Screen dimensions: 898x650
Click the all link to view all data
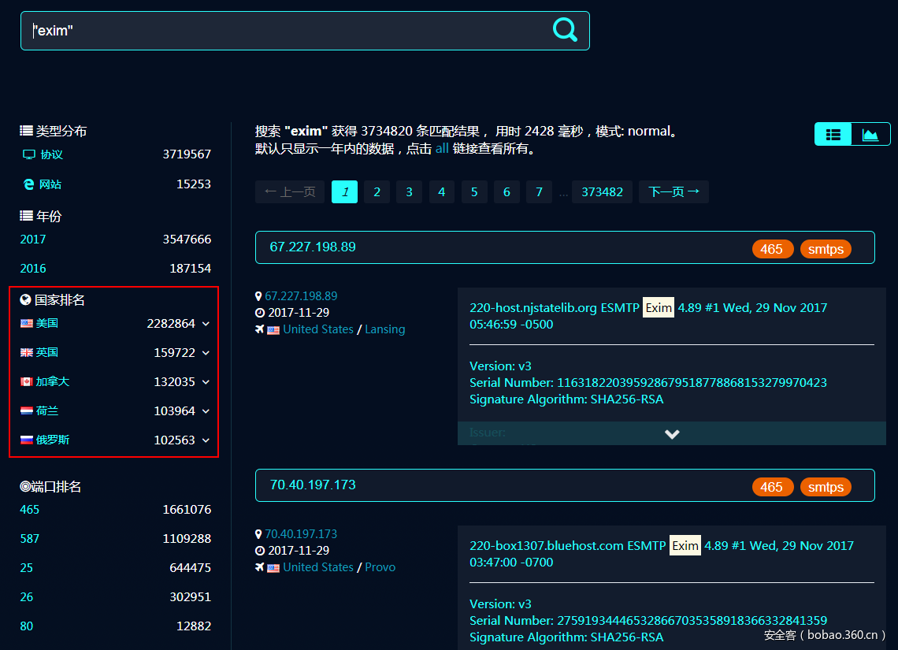[x=442, y=148]
